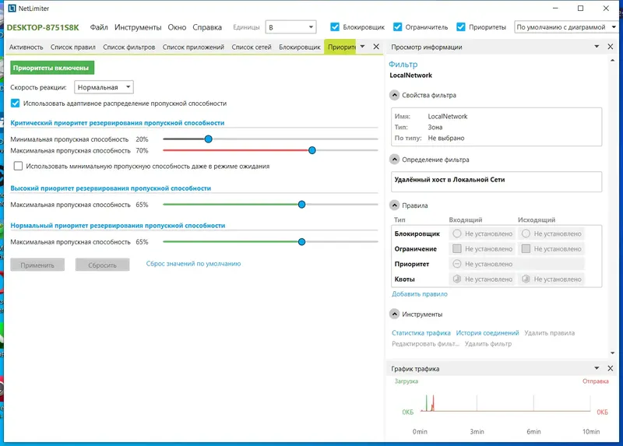The width and height of the screenshot is (623, 446).
Task: Toggle the Ограничитель checkbox
Action: coord(397,27)
